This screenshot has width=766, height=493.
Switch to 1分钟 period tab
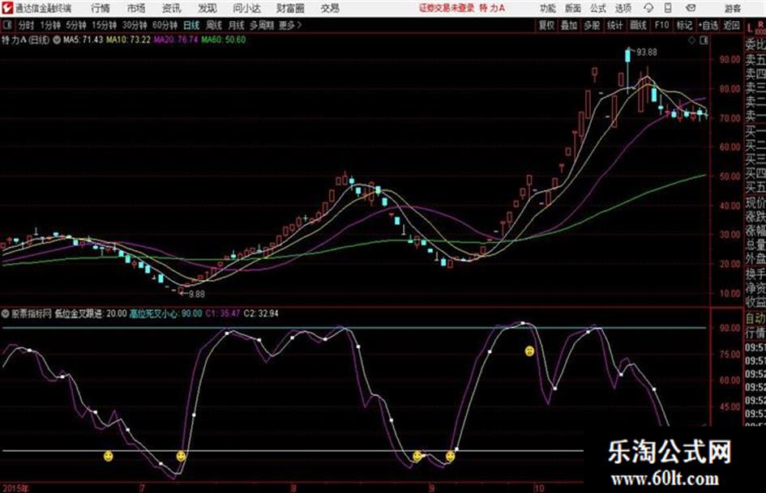click(x=50, y=25)
